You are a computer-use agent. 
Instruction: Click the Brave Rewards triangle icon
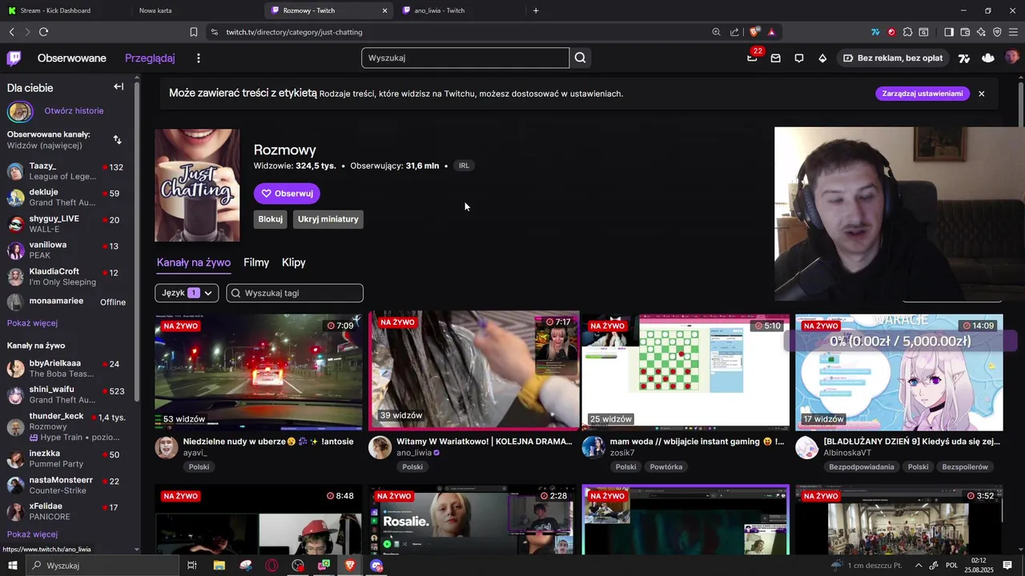(x=771, y=32)
